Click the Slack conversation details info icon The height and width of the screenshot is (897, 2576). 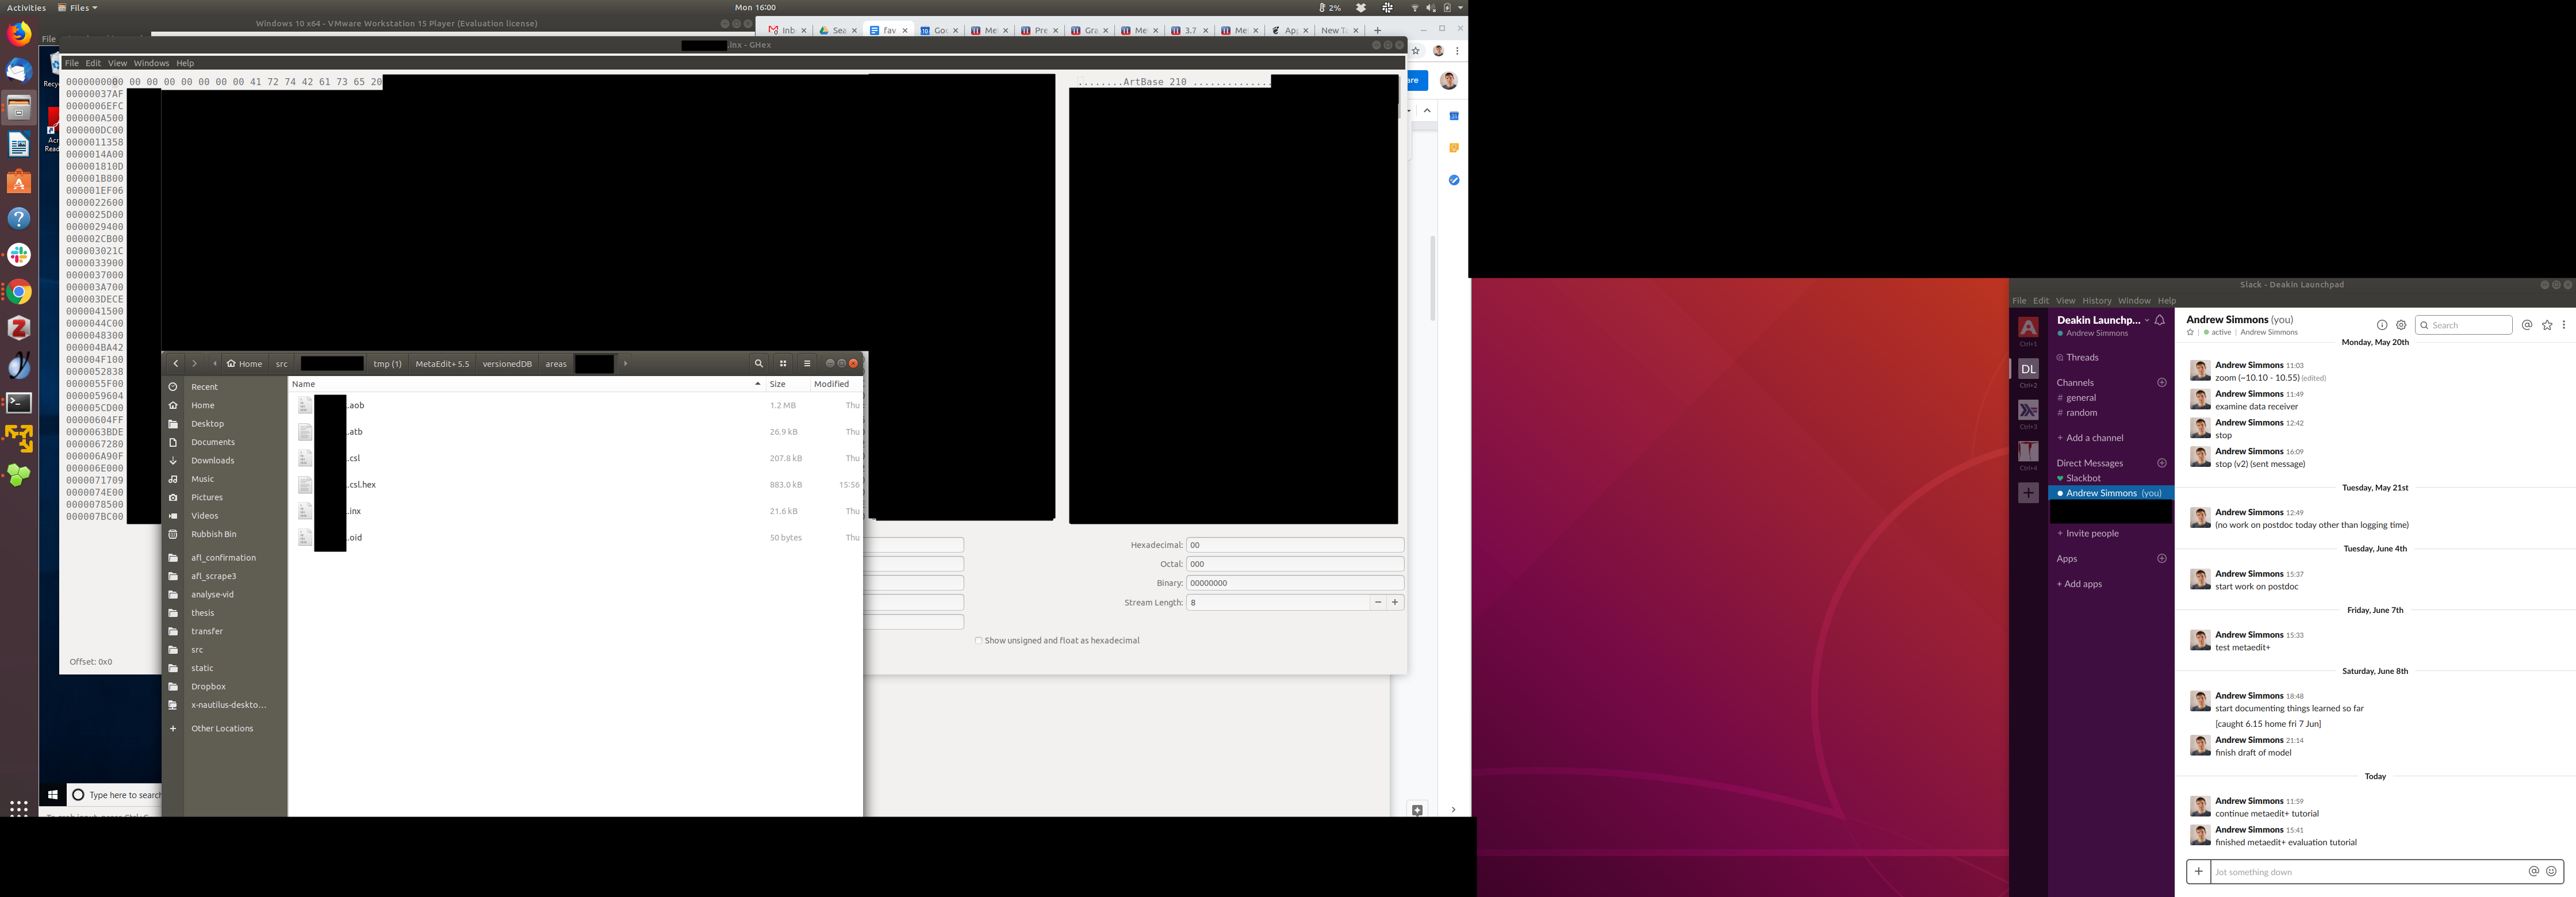(2382, 325)
